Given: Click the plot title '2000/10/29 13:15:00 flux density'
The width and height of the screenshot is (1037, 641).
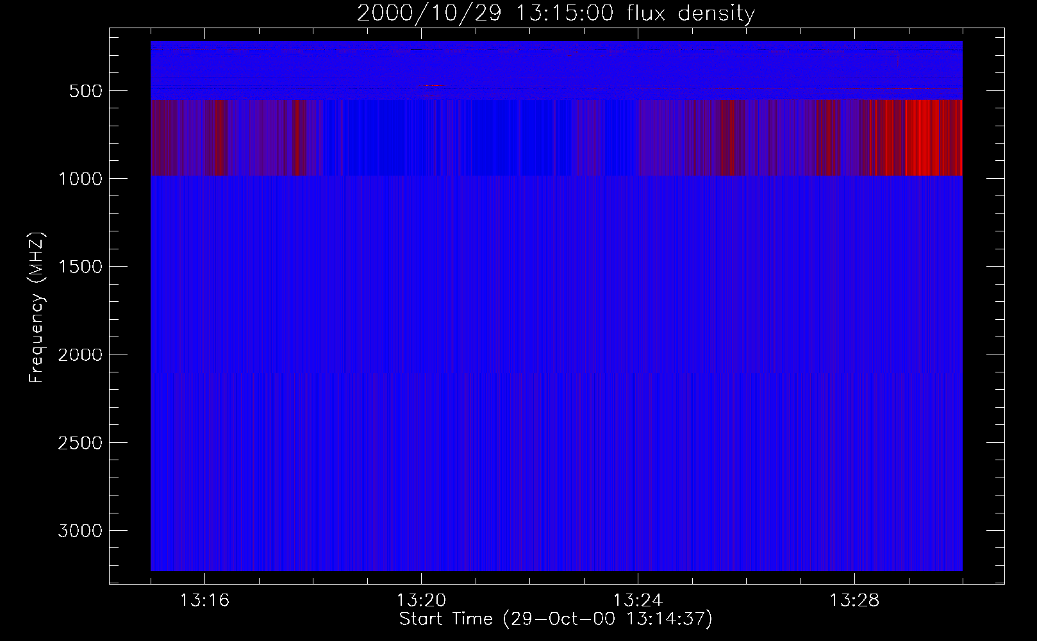Looking at the screenshot, I should point(556,13).
